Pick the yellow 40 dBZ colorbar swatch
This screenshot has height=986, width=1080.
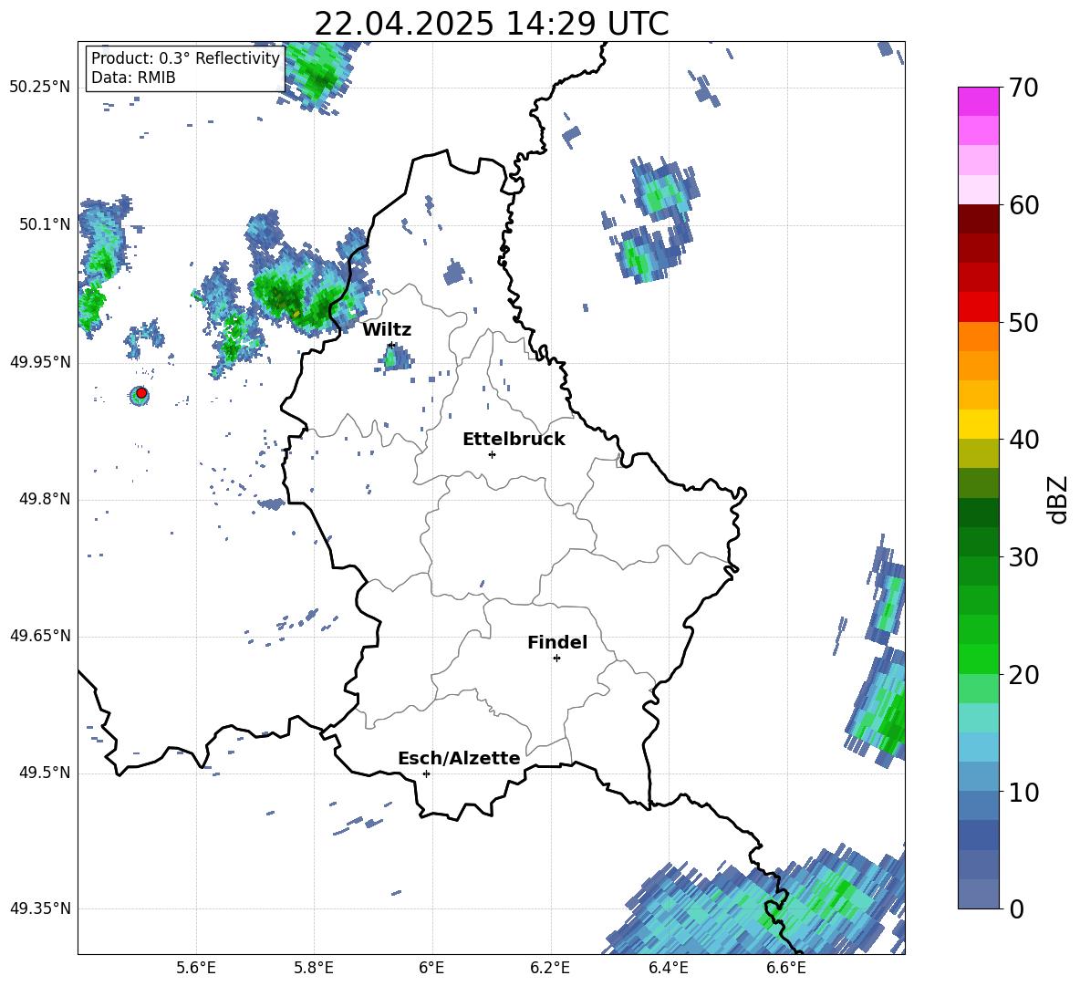click(978, 424)
